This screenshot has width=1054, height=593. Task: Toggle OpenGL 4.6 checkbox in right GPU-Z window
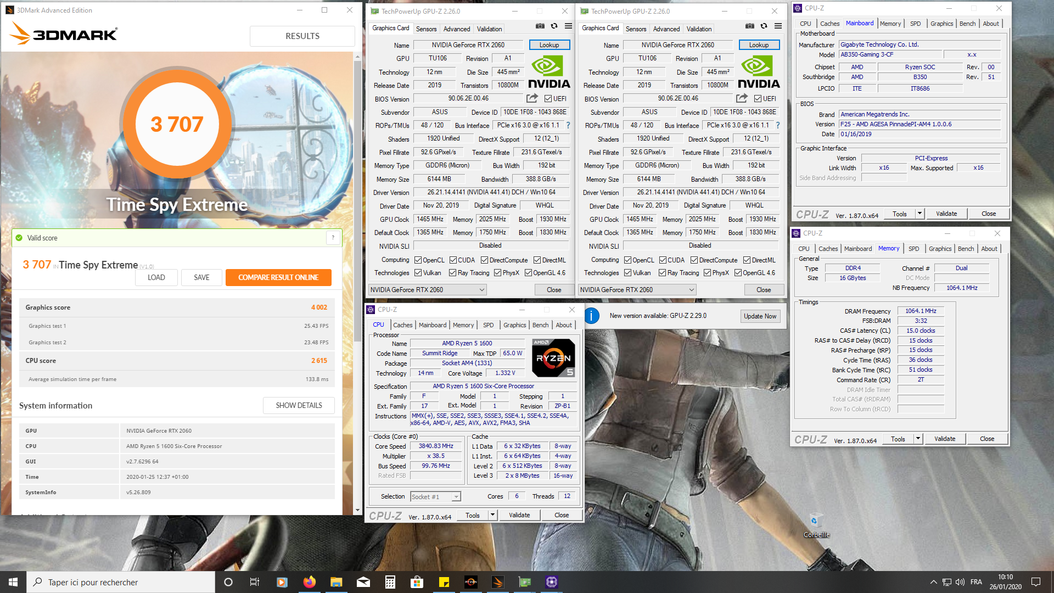point(738,273)
